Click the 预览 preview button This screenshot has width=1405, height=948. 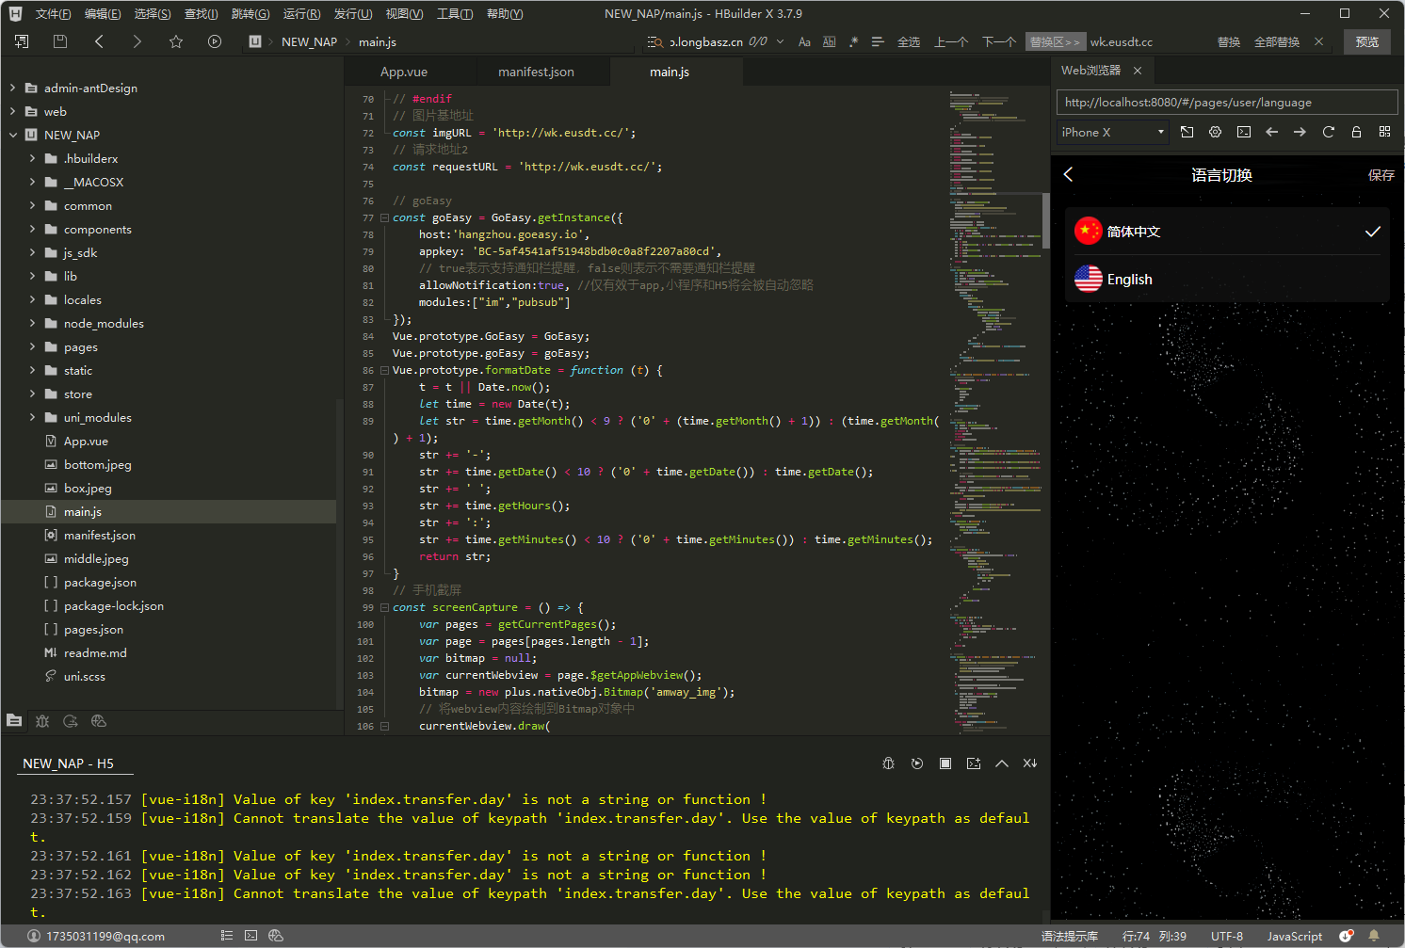pyautogui.click(x=1367, y=41)
